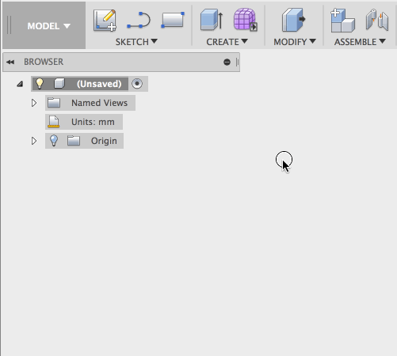
Task: Click the toolbar grip handle beside MODEL
Action: tap(10, 25)
